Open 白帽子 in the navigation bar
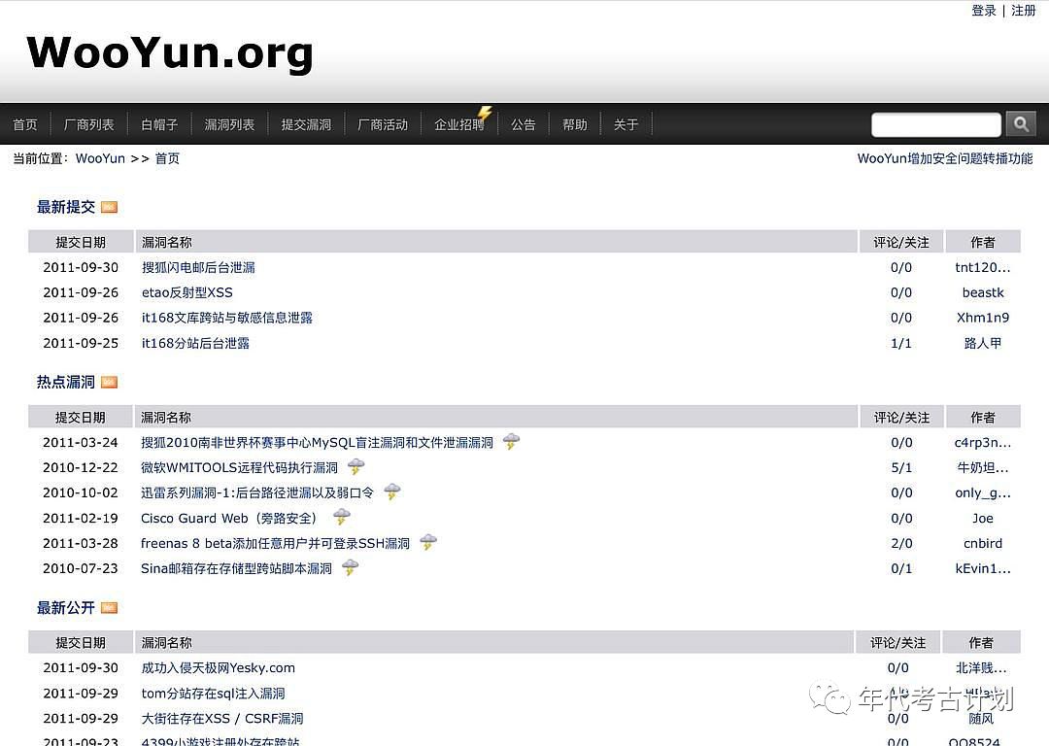This screenshot has height=746, width=1049. pos(159,124)
